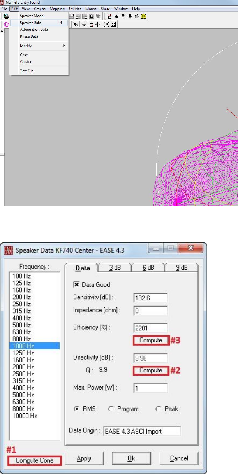This screenshot has height=474, width=238.
Task: Click the Data Origin text field
Action: click(142, 431)
